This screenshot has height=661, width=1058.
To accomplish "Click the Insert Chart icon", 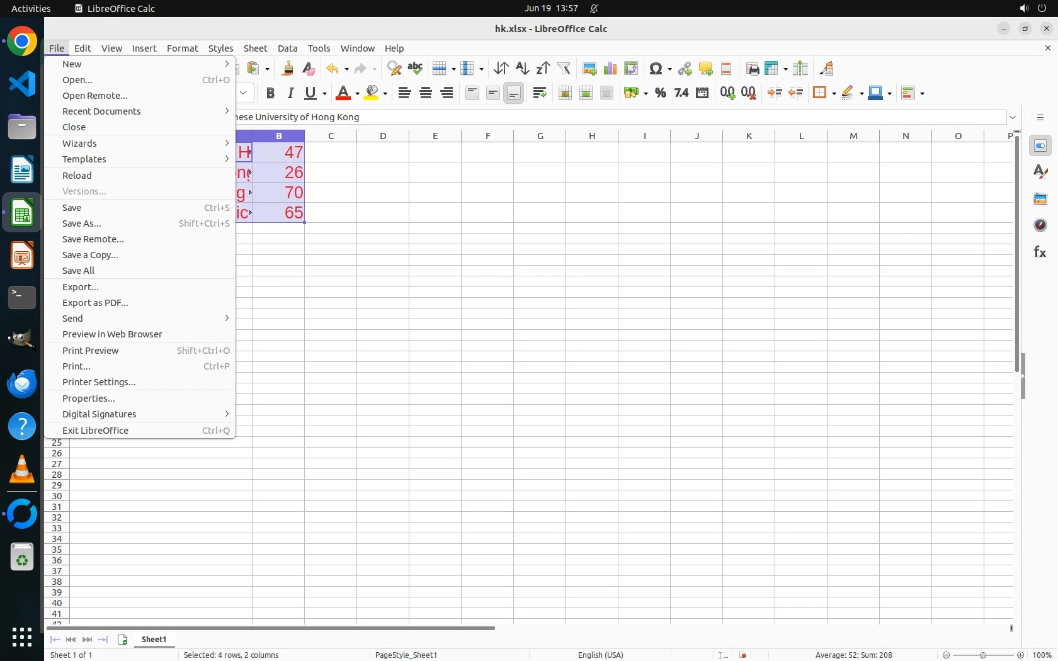I will click(x=610, y=69).
